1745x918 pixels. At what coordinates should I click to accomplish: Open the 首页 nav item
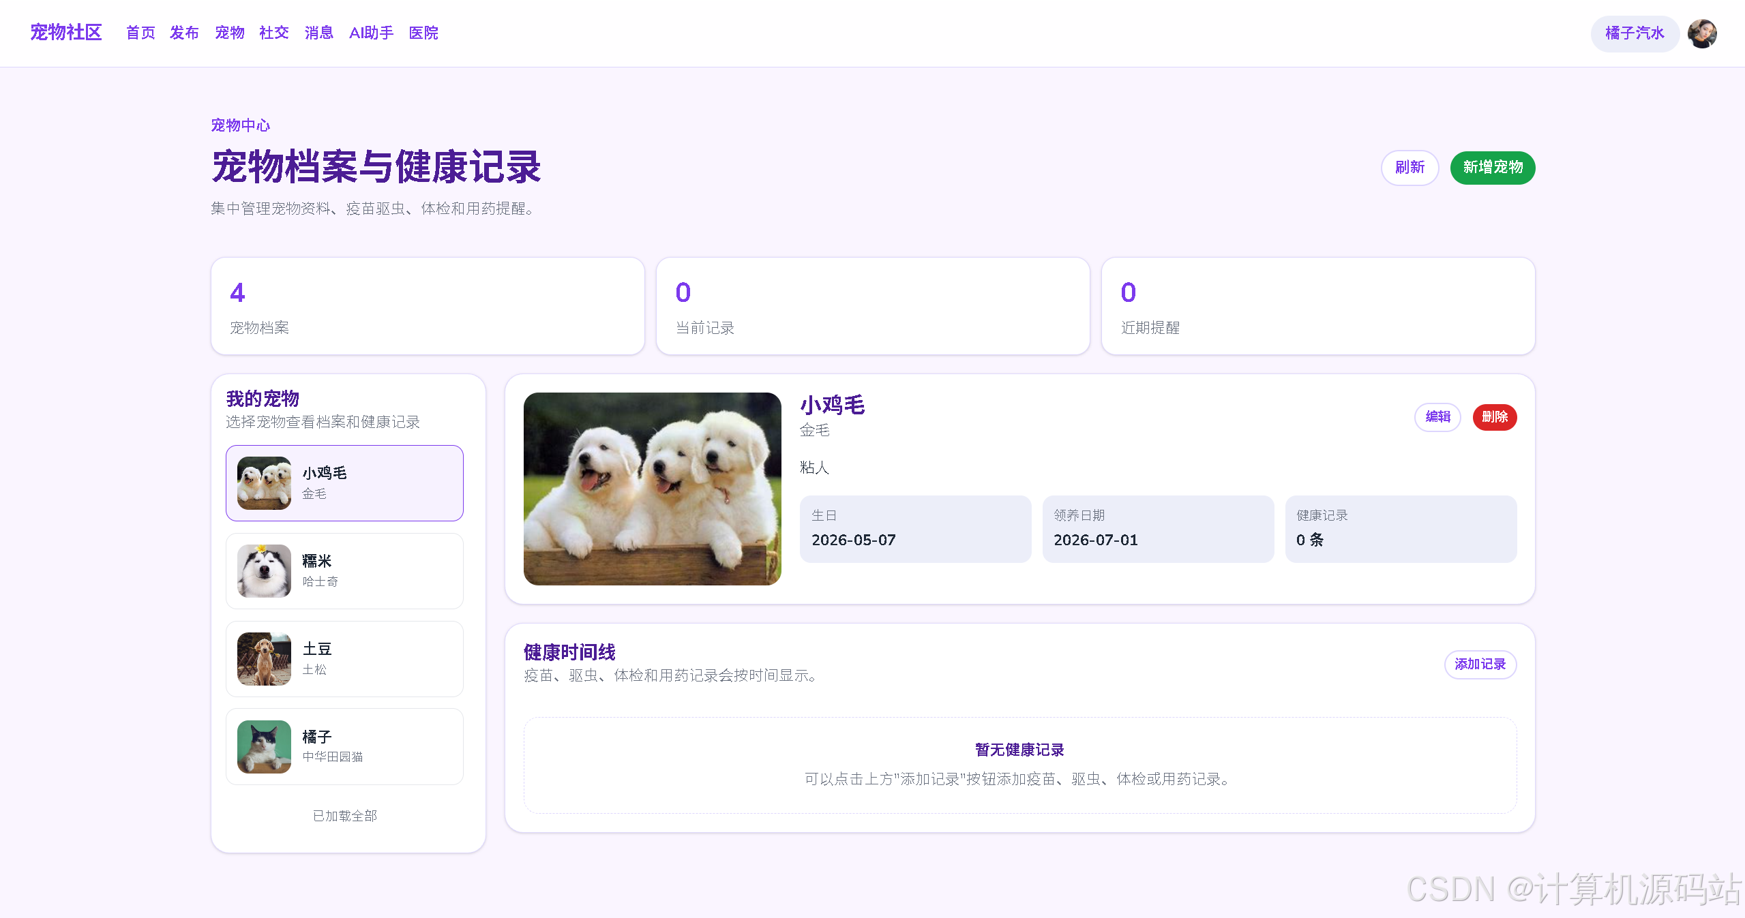(x=140, y=33)
